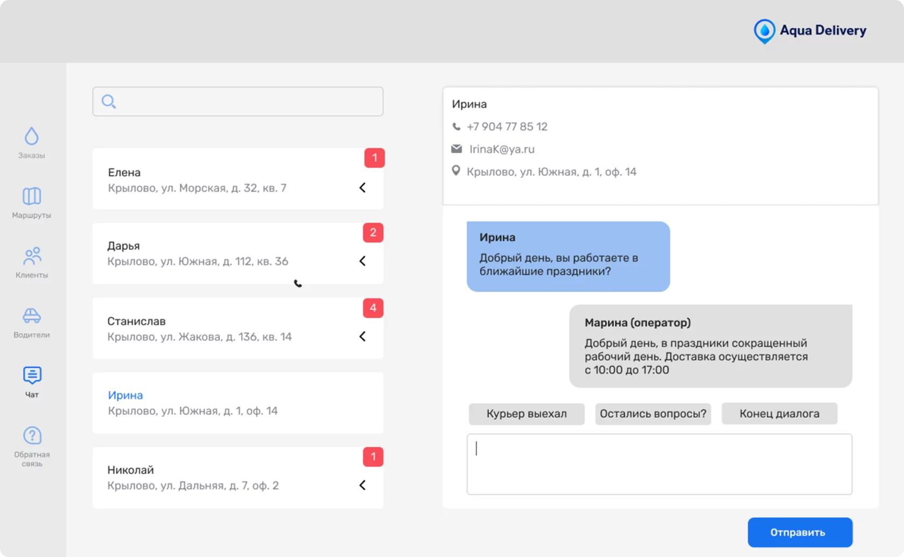Click the phone icon next to Ирина's number
The image size is (904, 557).
(x=456, y=126)
